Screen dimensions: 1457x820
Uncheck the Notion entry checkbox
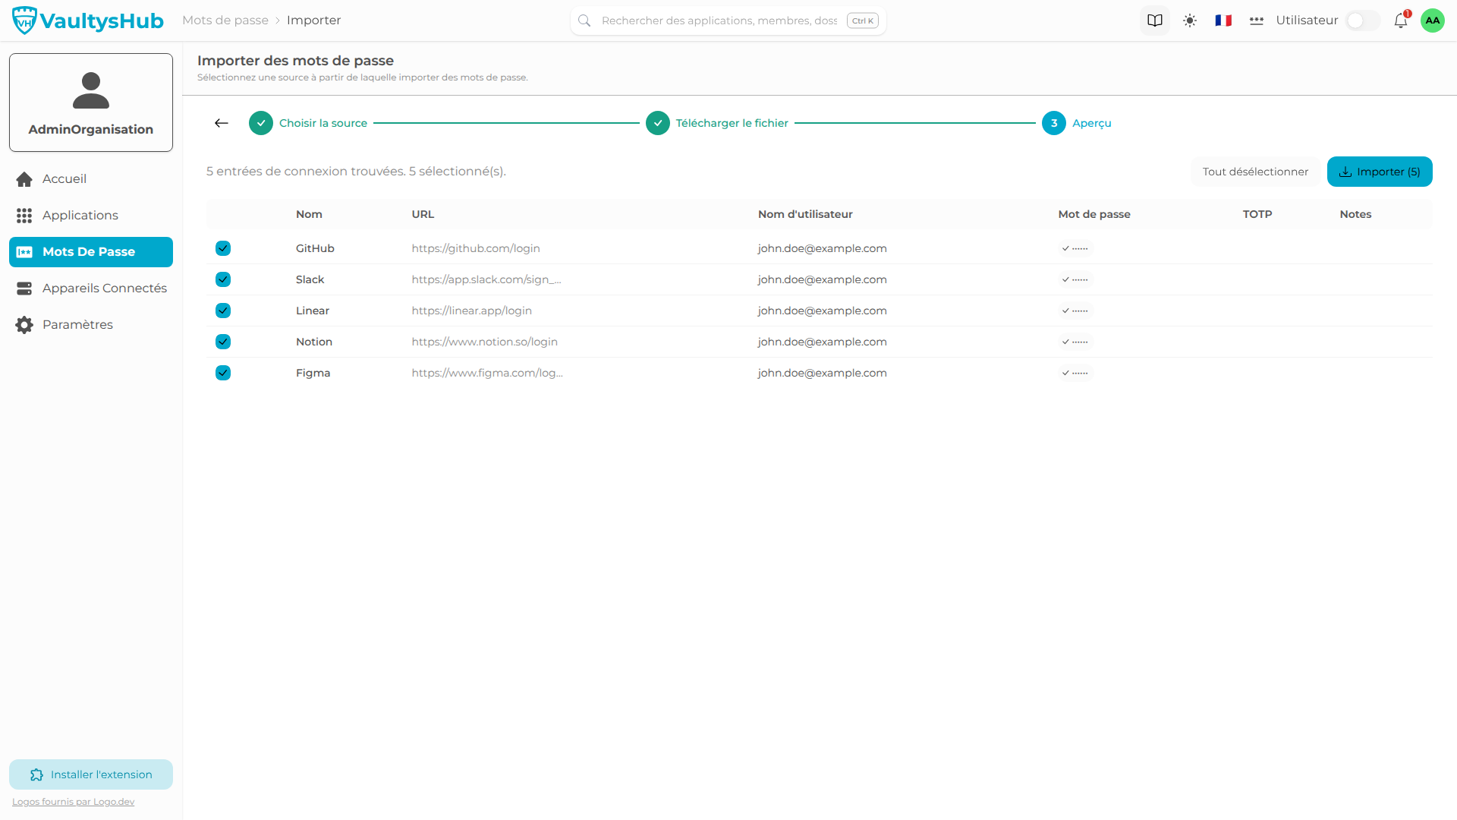pos(223,342)
